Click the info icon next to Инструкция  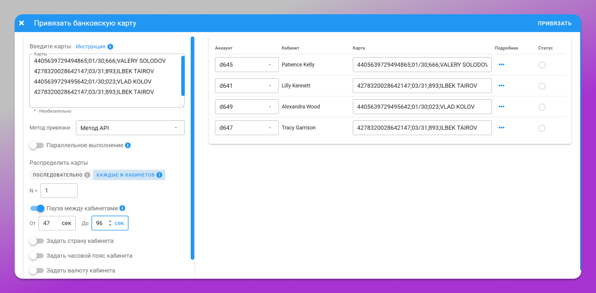[110, 46]
